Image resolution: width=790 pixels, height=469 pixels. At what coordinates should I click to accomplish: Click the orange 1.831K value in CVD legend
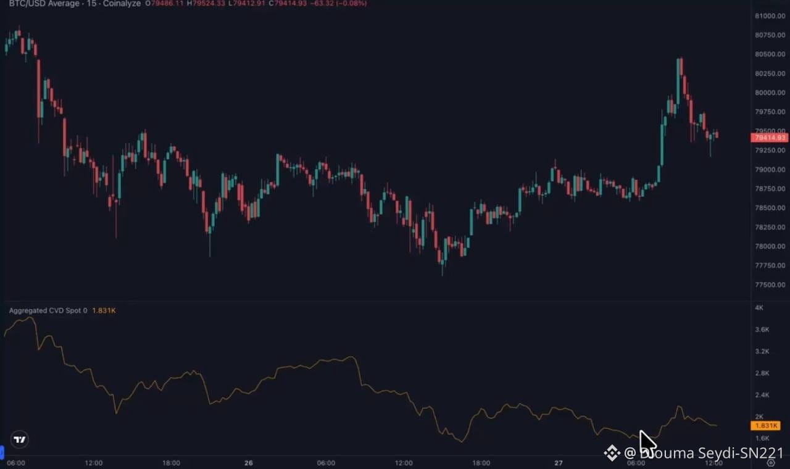(x=104, y=310)
